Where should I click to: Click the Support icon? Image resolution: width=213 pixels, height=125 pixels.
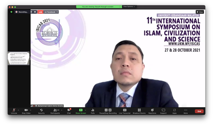click(163, 111)
